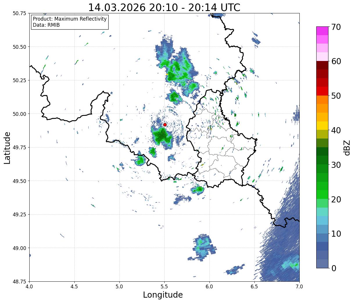
Task: Click the latitude tick label 48.75
Action: pyautogui.click(x=19, y=281)
